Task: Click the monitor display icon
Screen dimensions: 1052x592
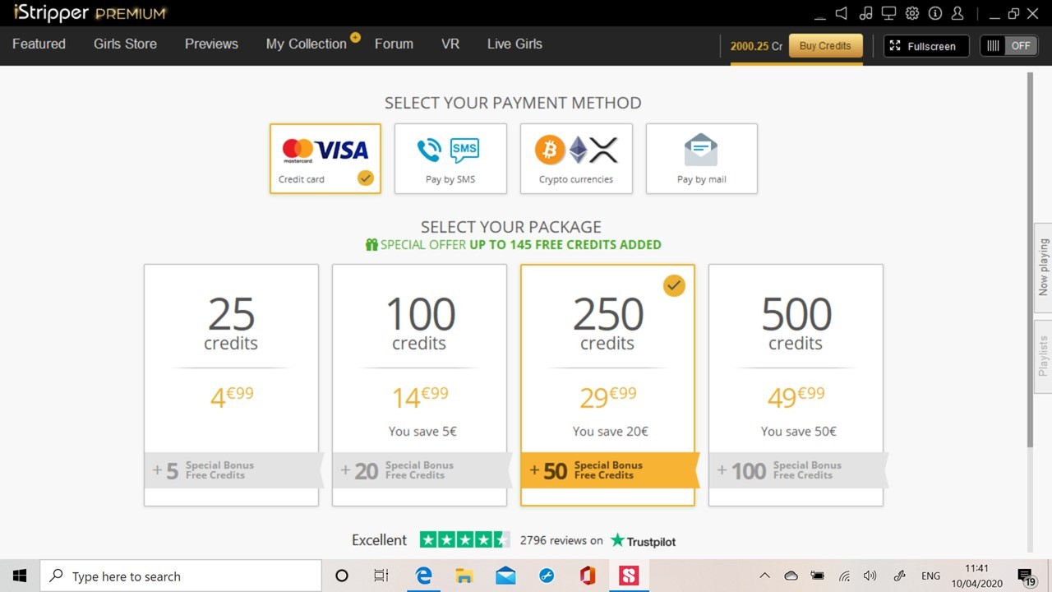Action: point(888,13)
